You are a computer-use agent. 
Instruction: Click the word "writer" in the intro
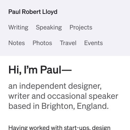19,96
